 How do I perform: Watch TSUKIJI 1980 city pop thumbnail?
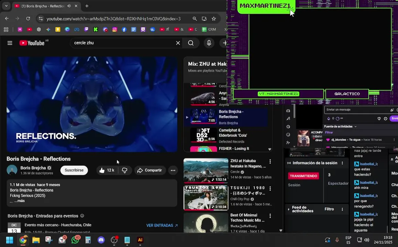[206, 198]
